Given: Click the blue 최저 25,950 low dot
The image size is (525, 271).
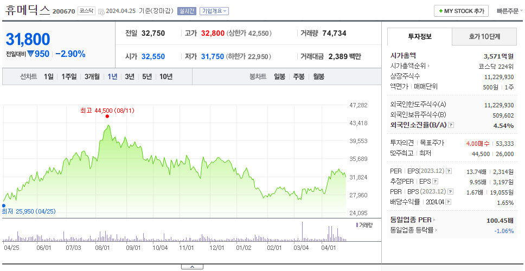Looking at the screenshot, I should tap(4, 205).
